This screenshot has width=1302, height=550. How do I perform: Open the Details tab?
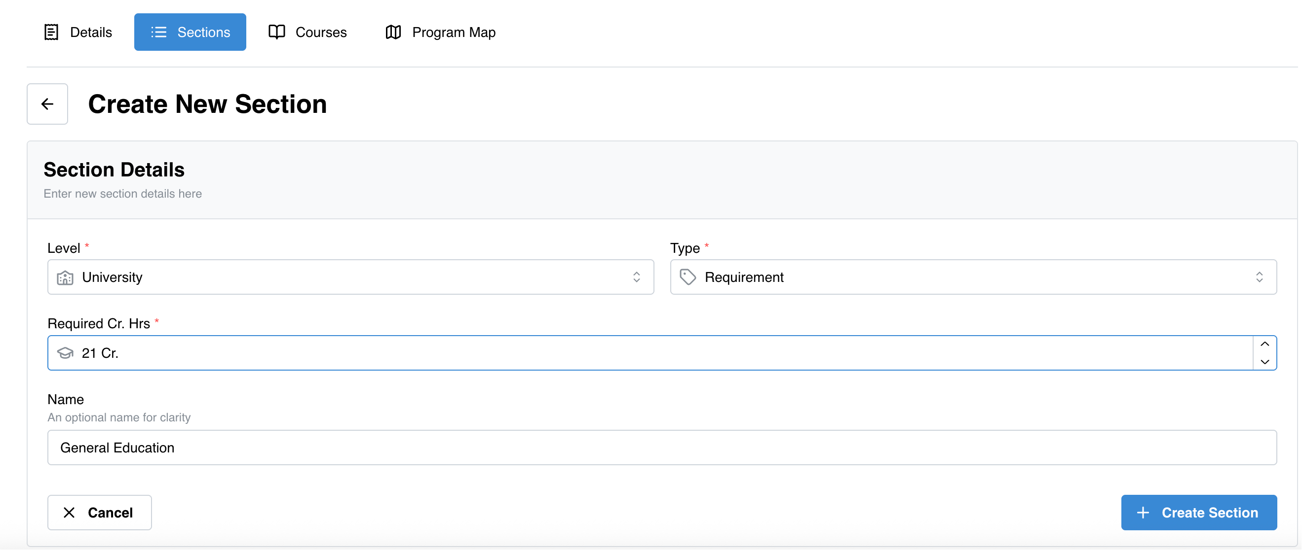[78, 33]
